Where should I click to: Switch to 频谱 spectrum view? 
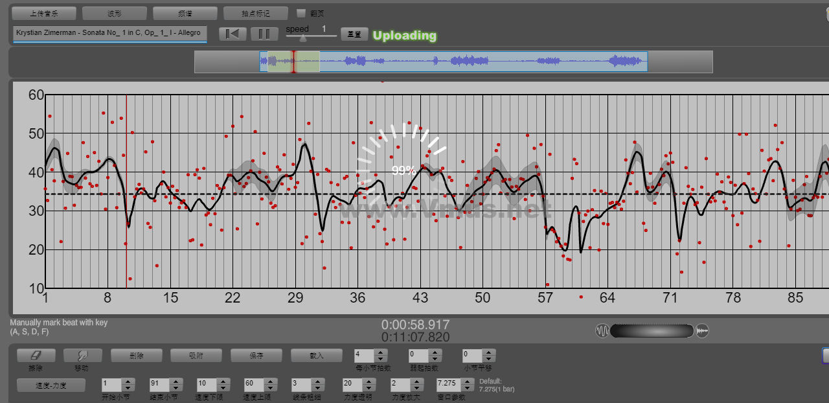point(185,13)
